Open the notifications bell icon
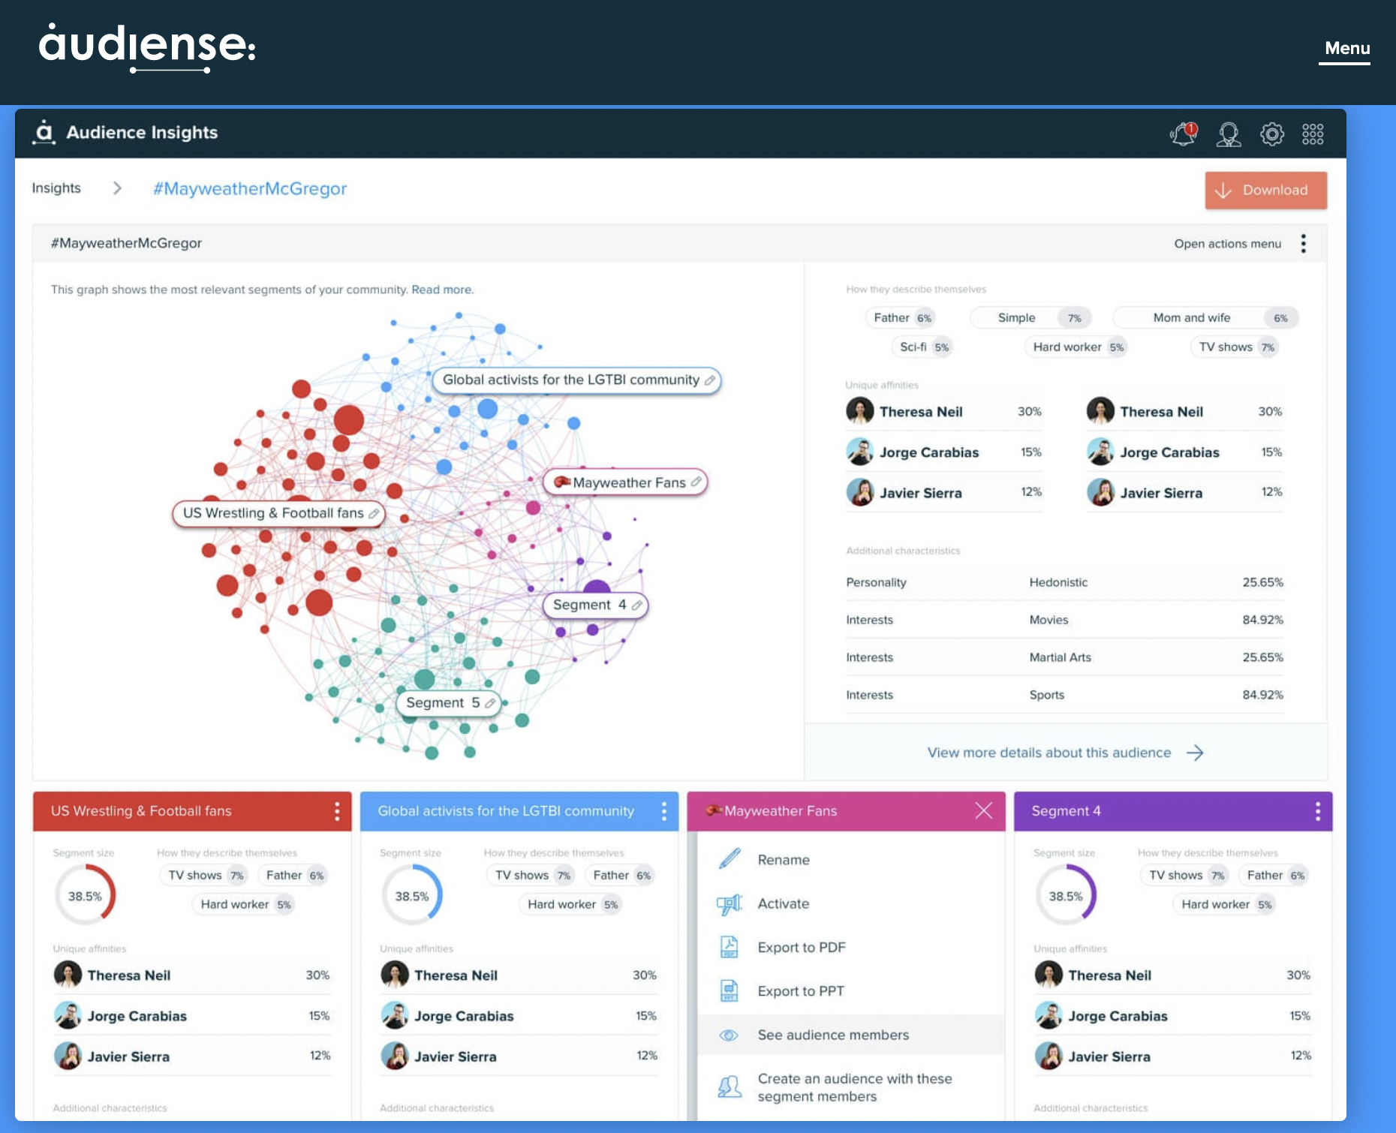 click(x=1184, y=134)
